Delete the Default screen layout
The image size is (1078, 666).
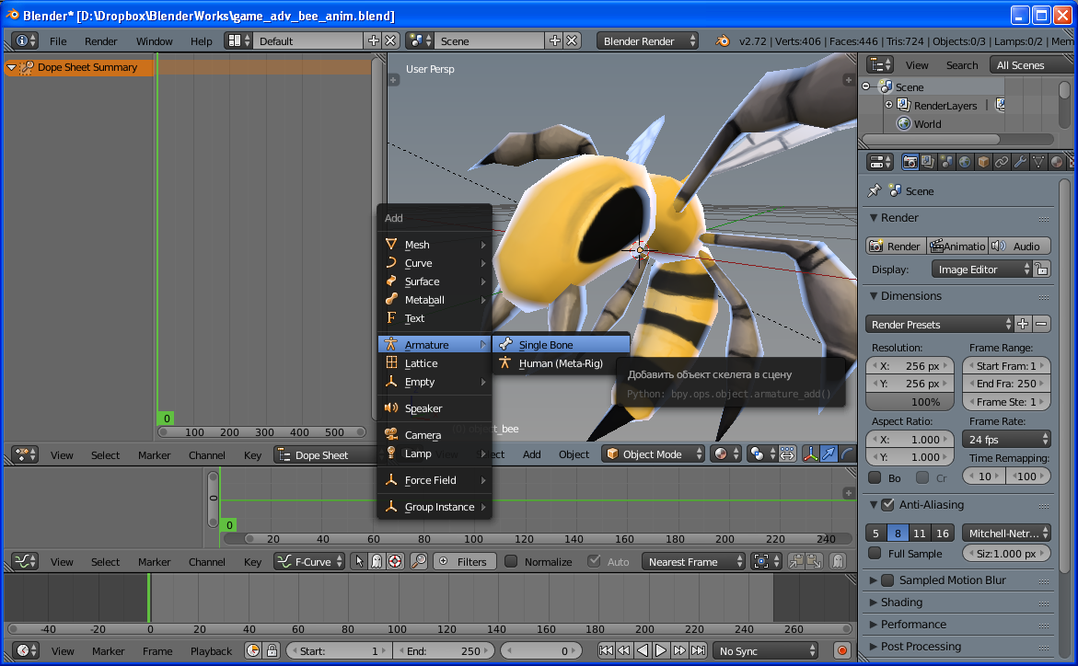pos(390,40)
